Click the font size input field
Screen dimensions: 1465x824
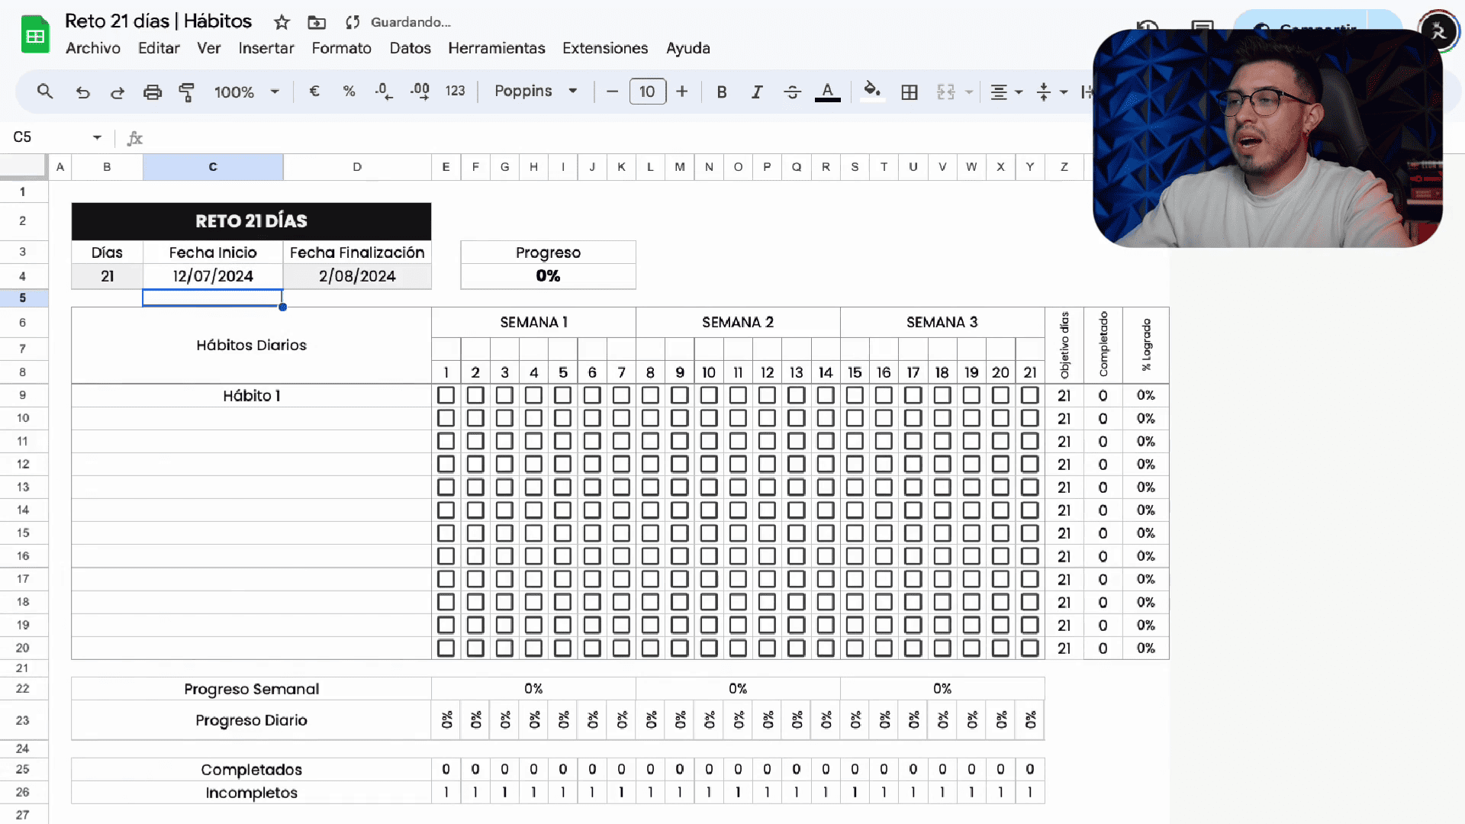click(647, 92)
